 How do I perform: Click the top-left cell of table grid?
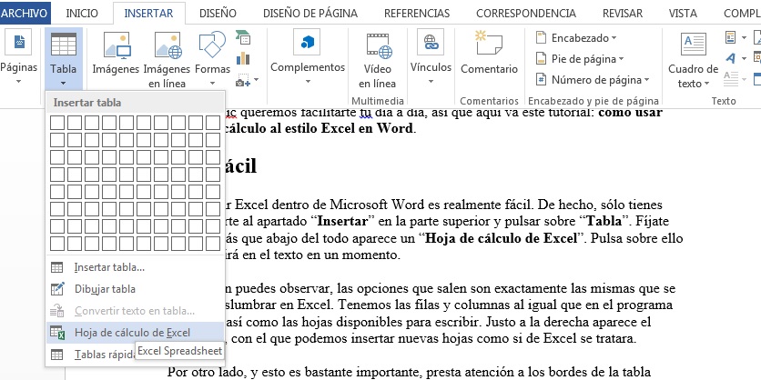pyautogui.click(x=57, y=123)
